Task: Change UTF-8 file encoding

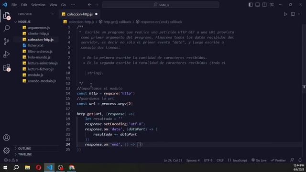Action: tap(208, 161)
